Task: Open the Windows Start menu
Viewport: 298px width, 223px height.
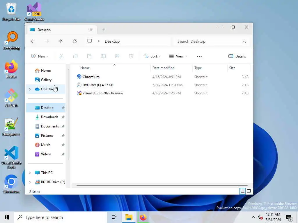Action: [7, 217]
